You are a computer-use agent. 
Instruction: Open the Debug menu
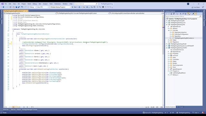tap(35, 4)
